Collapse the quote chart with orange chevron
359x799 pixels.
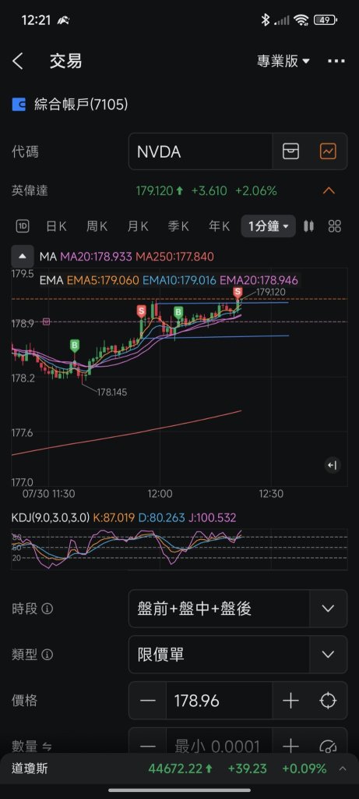(329, 191)
